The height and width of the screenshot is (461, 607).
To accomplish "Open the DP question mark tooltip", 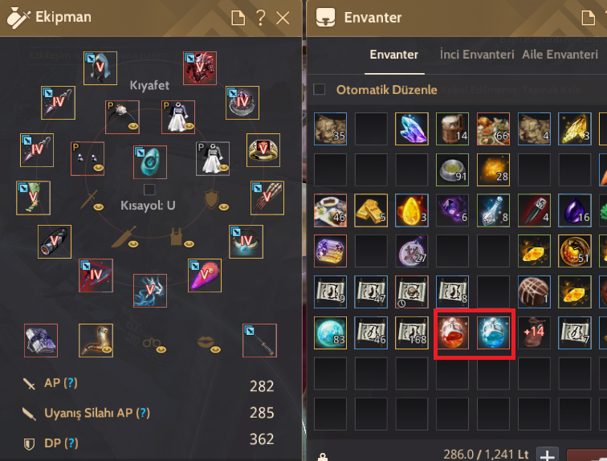I will [x=71, y=443].
